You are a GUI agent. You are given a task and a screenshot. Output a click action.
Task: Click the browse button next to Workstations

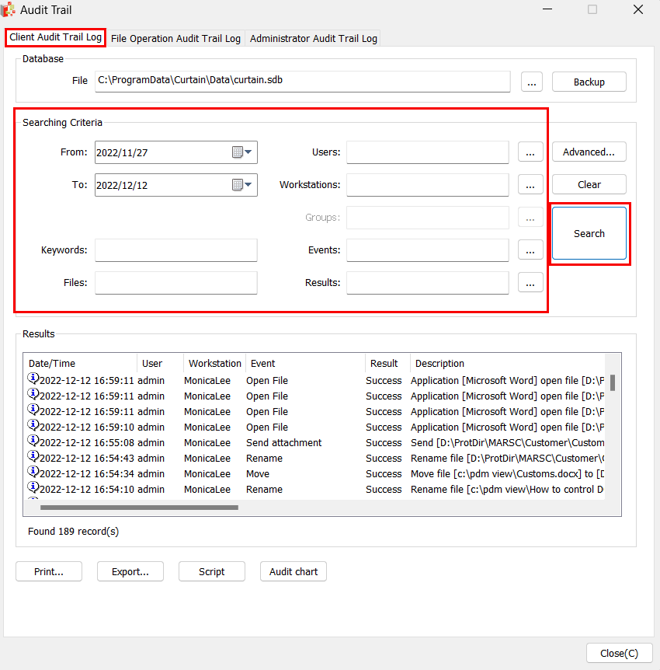point(530,185)
